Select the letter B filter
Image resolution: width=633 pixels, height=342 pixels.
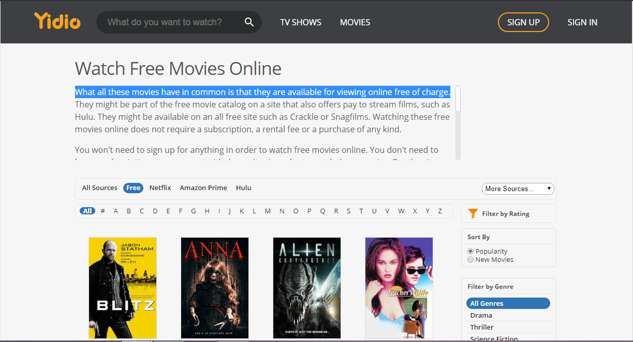click(128, 211)
